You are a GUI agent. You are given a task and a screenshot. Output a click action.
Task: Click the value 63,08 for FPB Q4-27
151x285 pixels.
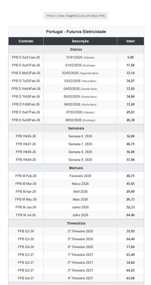tap(131, 278)
